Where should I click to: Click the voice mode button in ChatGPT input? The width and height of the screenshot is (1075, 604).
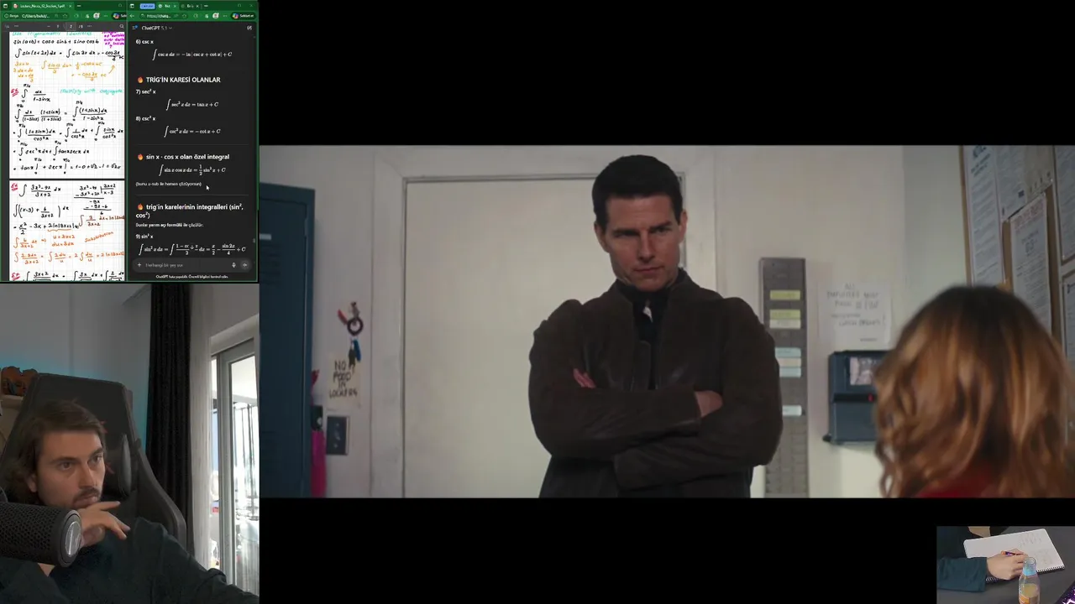coord(244,265)
